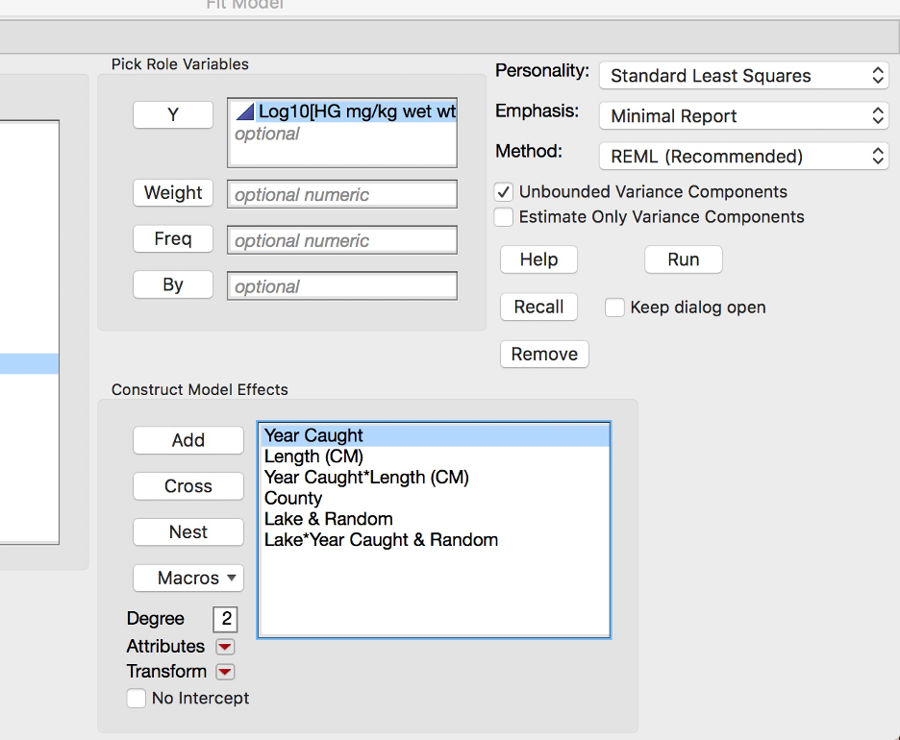The height and width of the screenshot is (740, 900).
Task: Expand the Transform red disclosure triangle
Action: [x=224, y=671]
